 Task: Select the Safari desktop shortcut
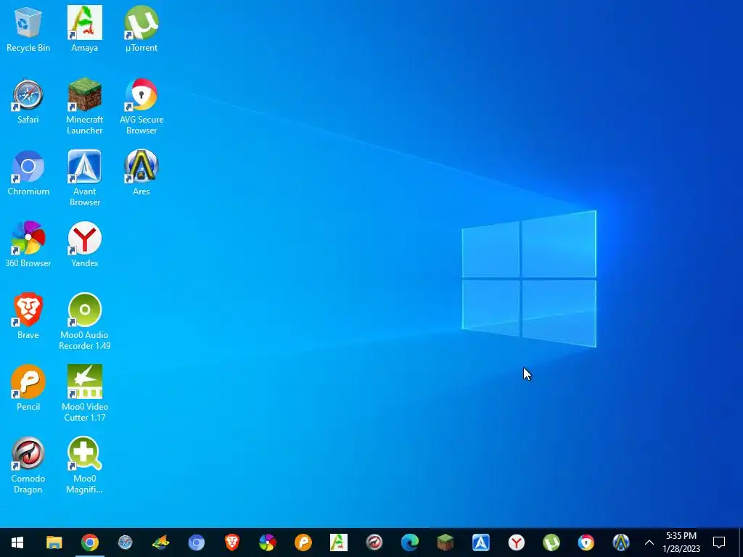(x=28, y=102)
